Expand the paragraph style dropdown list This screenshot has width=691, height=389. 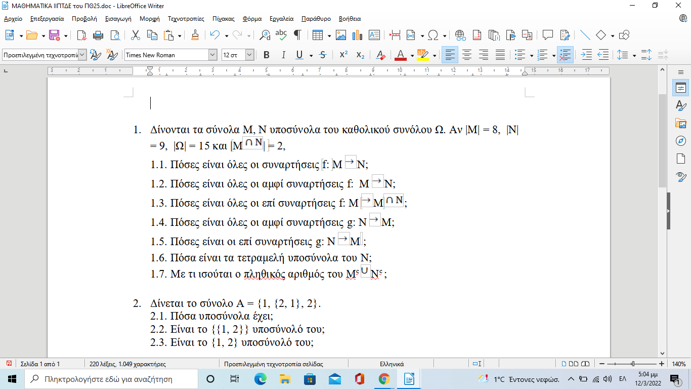click(82, 55)
